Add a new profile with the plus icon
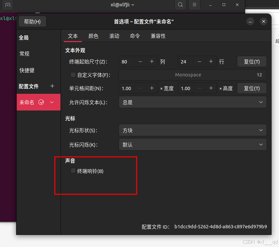 (x=52, y=86)
